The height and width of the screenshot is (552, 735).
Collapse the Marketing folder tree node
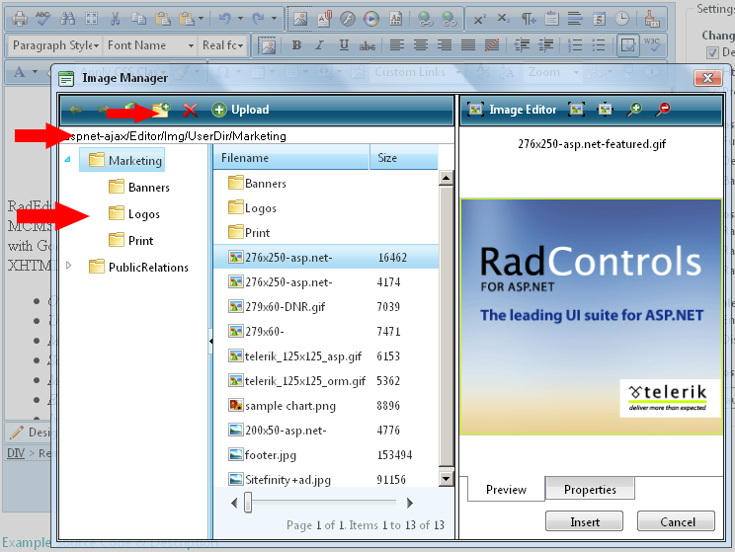click(x=68, y=159)
